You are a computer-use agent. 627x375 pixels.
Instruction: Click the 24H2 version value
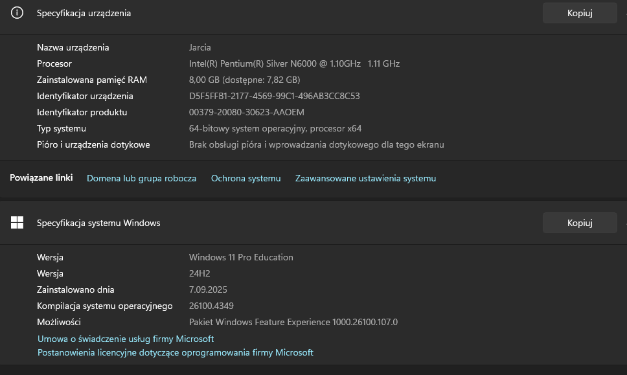click(199, 273)
